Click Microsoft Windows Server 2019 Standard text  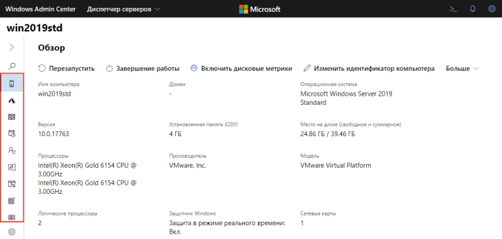[x=346, y=98]
